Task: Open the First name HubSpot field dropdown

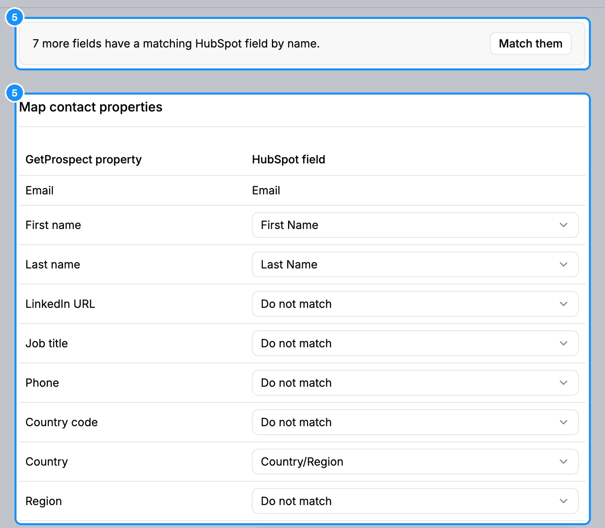Action: [415, 225]
